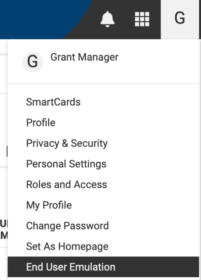
Task: Click the highlighted End User Emulation item
Action: (x=103, y=267)
